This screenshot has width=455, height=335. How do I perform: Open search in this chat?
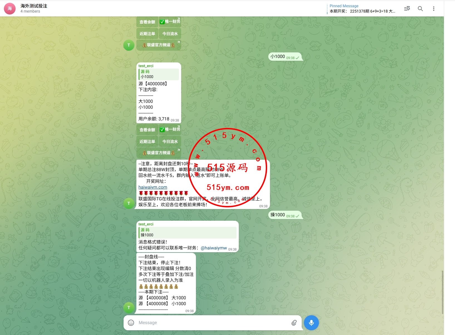[420, 9]
